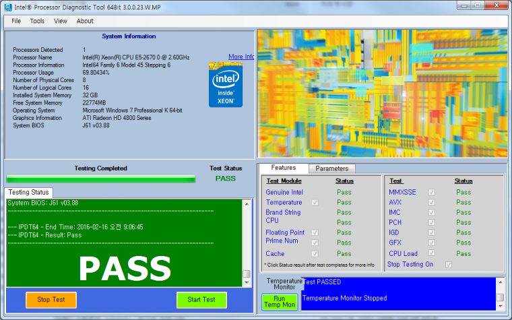Click the IPDT64 End Time log line
The height and width of the screenshot is (320, 512).
click(x=75, y=227)
